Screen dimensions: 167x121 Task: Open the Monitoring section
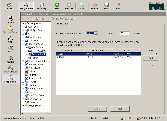coord(42,6)
